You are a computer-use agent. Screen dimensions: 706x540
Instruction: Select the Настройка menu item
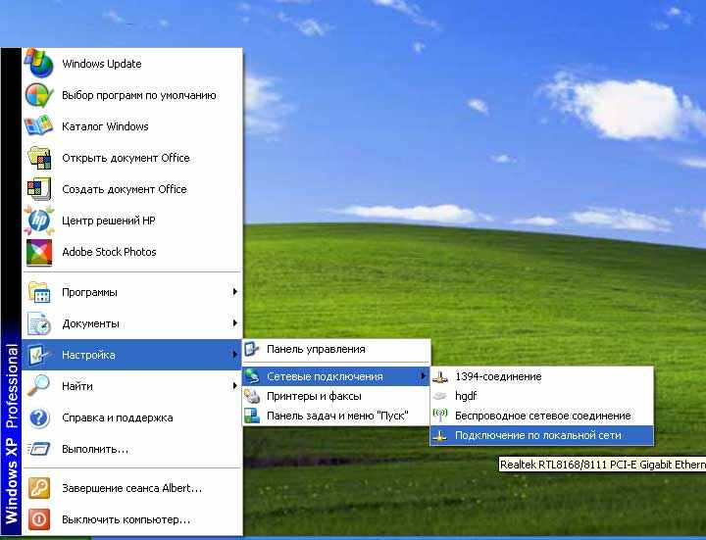click(132, 355)
